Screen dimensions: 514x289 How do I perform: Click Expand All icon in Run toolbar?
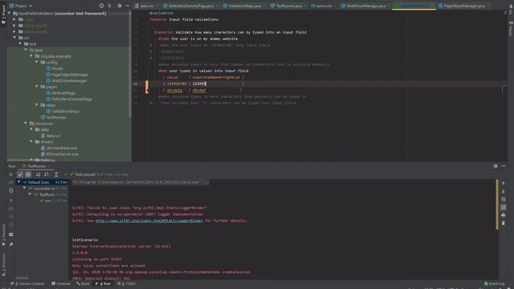click(x=56, y=174)
